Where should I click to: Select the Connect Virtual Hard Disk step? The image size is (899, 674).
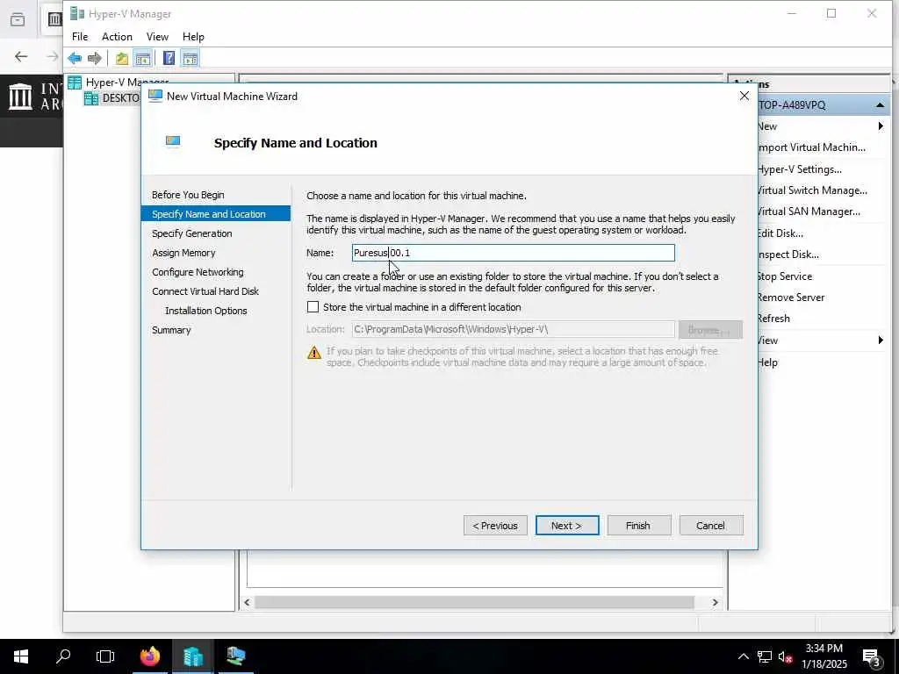point(205,291)
